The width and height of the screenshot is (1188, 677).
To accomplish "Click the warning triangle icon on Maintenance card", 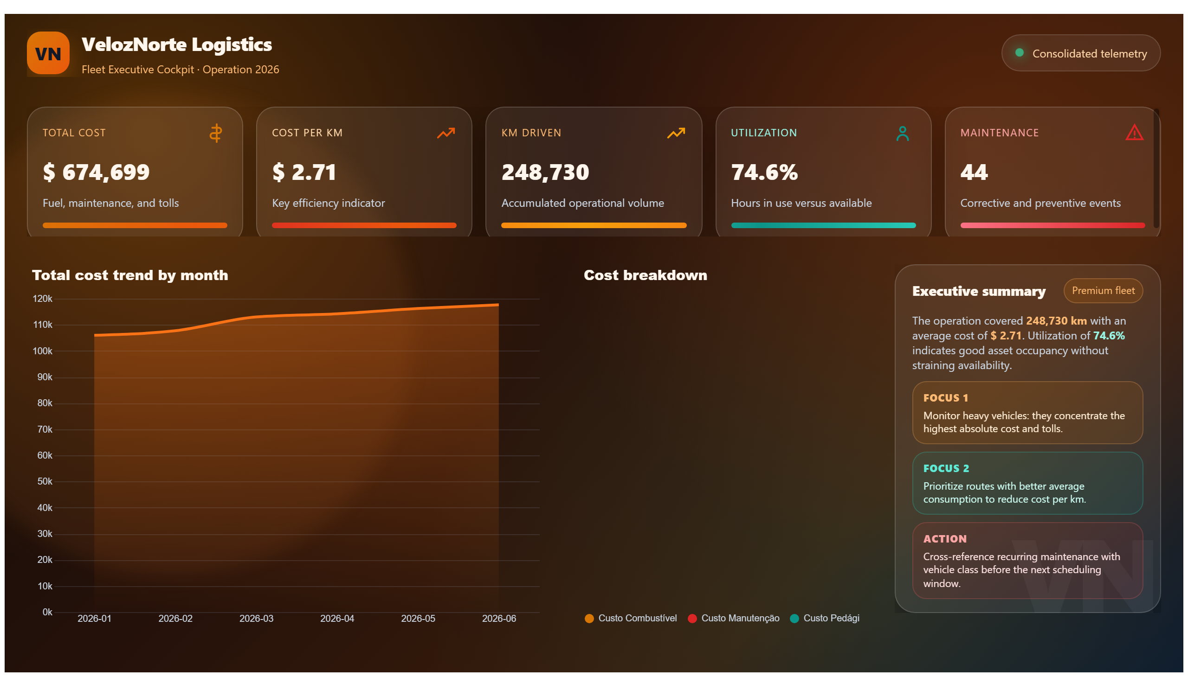I will tap(1134, 133).
